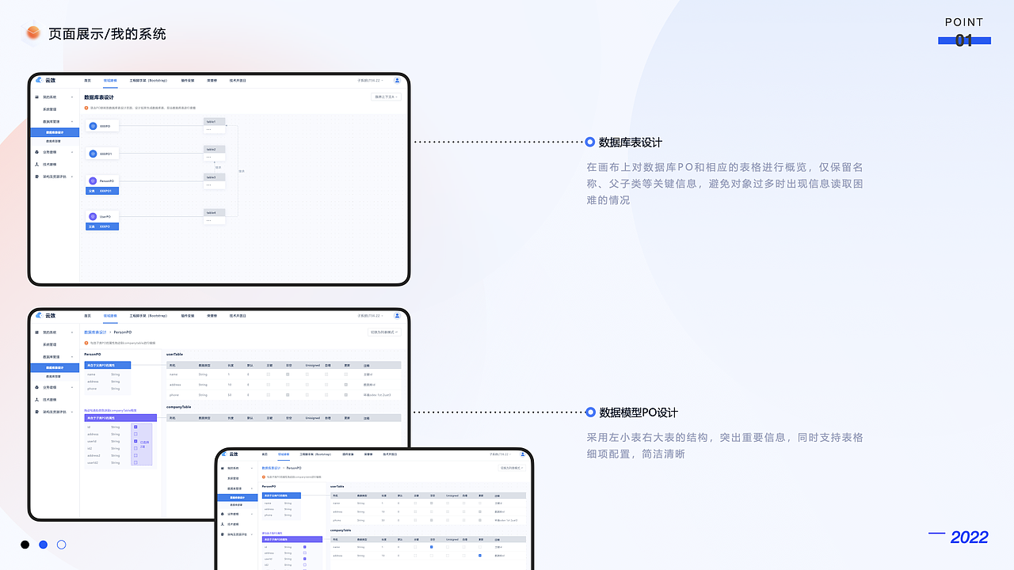Toggle the address2 checkbox in middle mockup list
The height and width of the screenshot is (570, 1014).
135,456
